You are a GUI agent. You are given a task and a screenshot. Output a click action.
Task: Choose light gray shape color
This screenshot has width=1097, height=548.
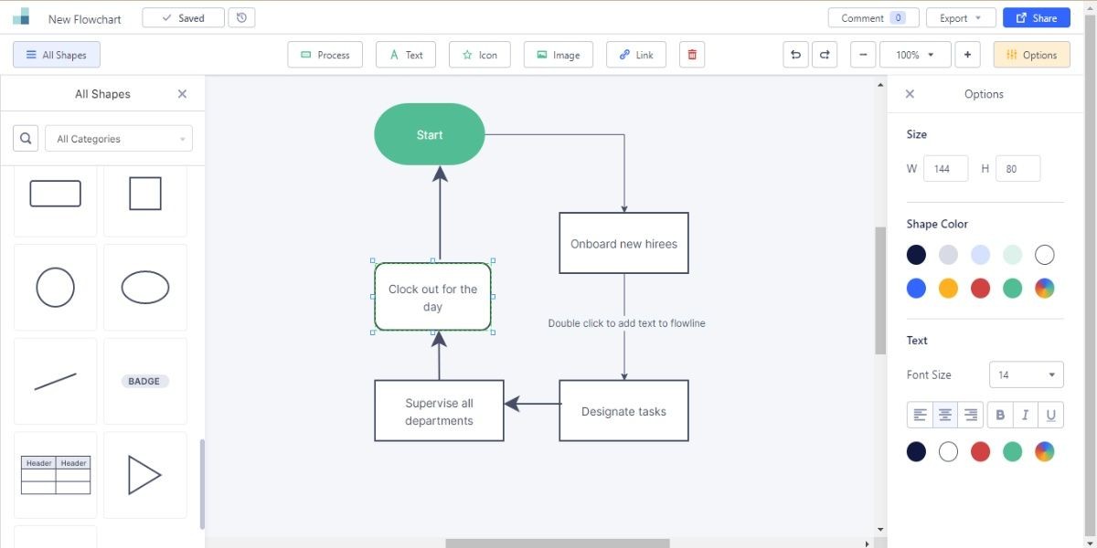[x=948, y=255]
